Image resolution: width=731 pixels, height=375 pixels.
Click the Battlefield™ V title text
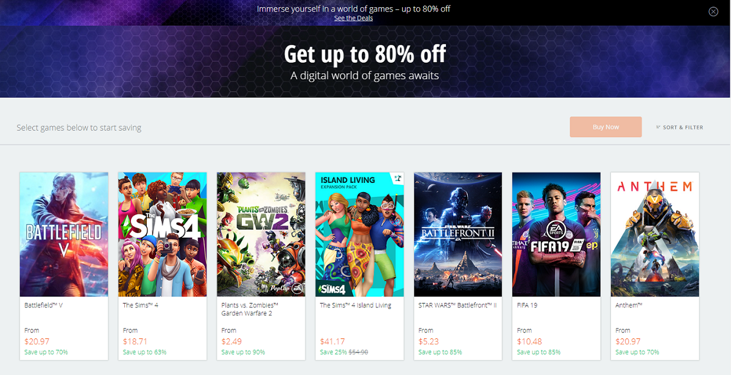(44, 305)
